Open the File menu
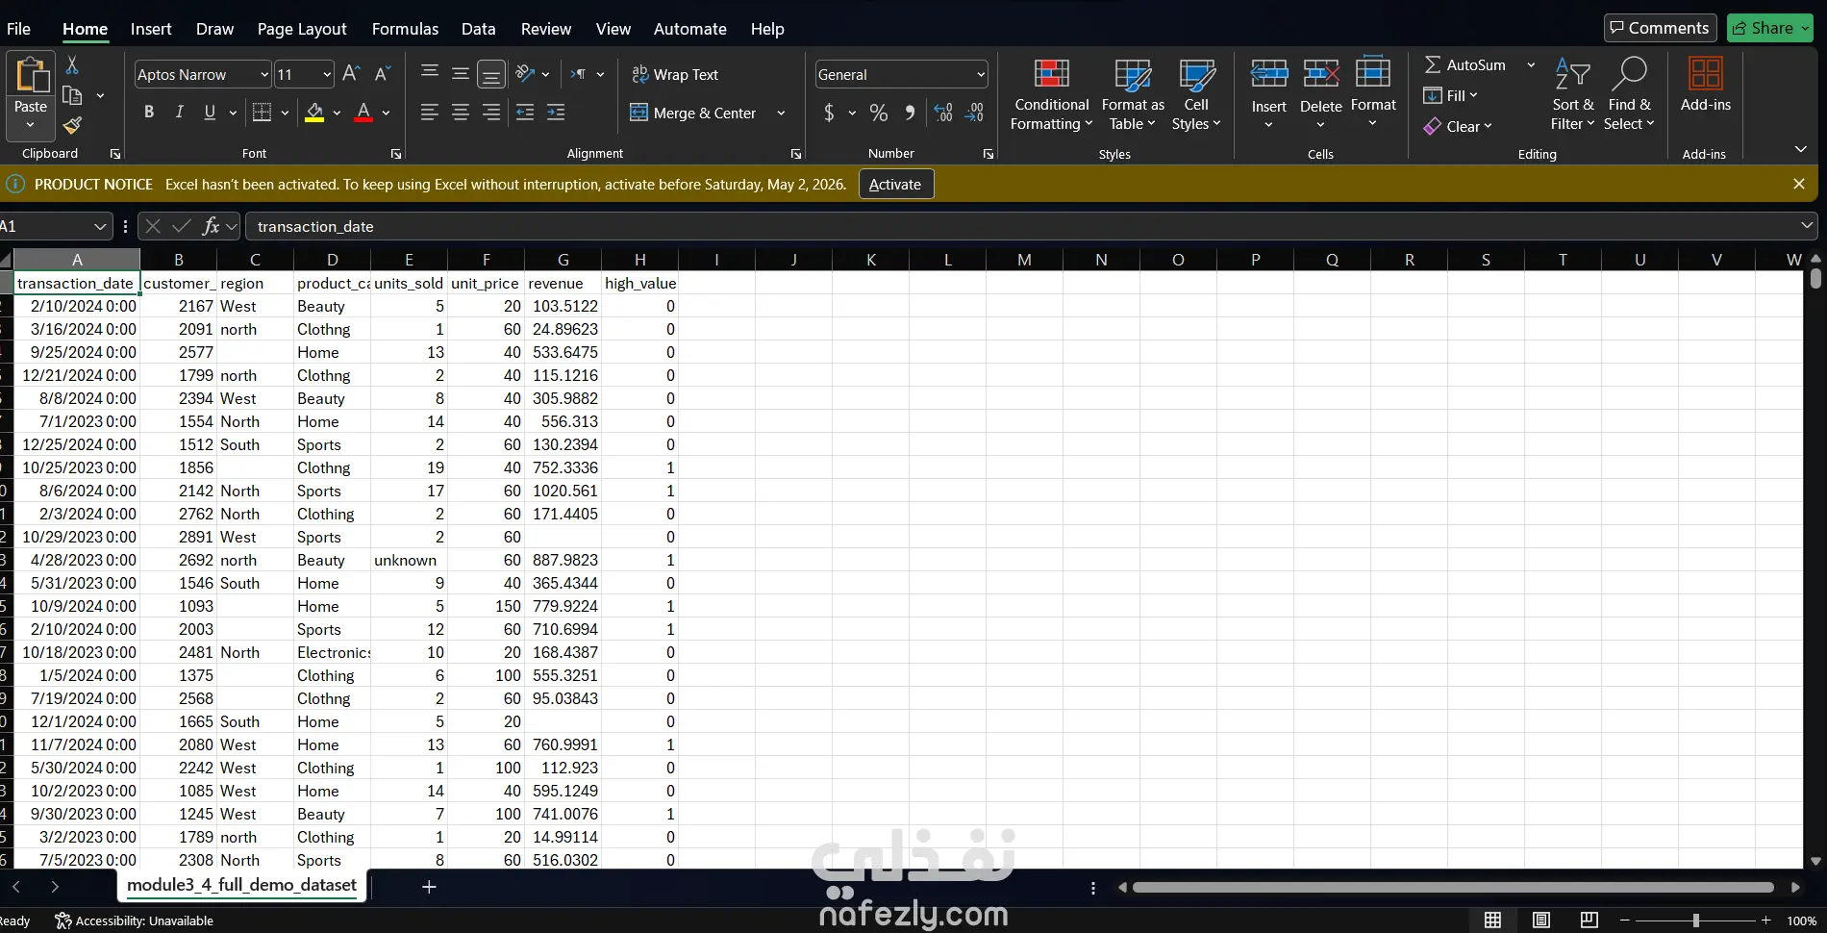This screenshot has height=933, width=1827. point(18,29)
